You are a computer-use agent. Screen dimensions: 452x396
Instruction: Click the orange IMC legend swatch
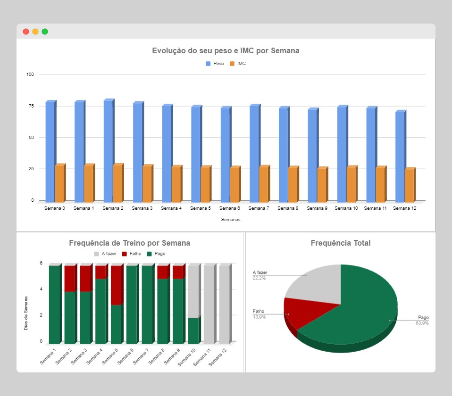(x=232, y=64)
